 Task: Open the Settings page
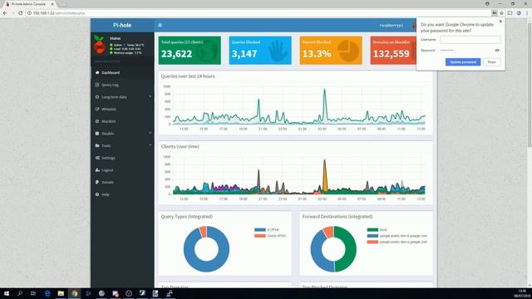[x=122, y=158]
